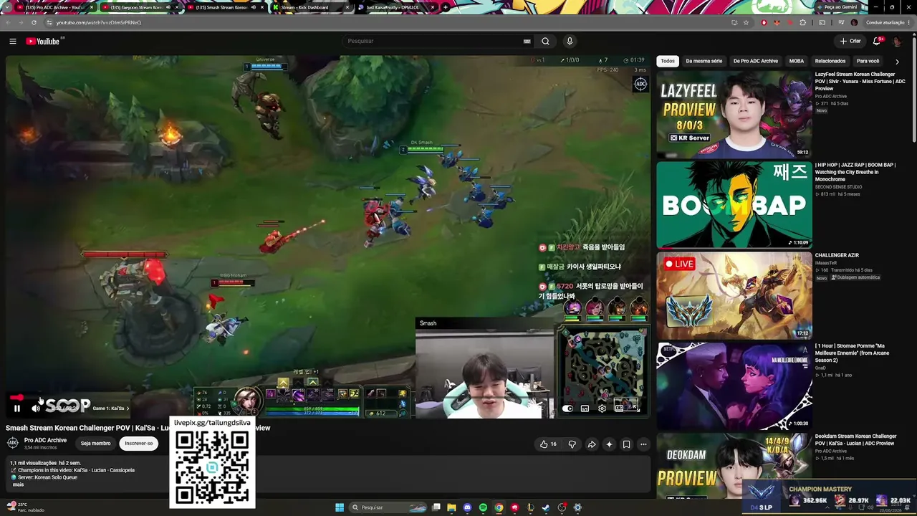Screen dimensions: 917x516
Task: Like the video with thumbs up
Action: [548, 444]
